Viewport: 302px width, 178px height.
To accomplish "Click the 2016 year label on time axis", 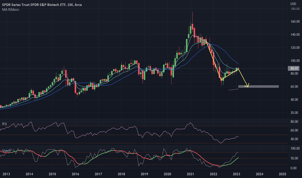I will coord(75,174).
